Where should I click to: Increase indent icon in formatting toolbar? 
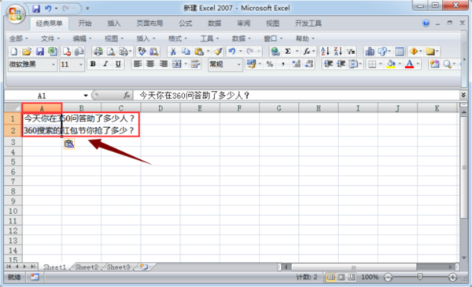point(341,64)
